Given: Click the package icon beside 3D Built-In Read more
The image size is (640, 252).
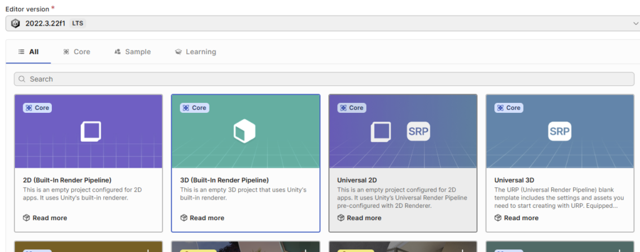Looking at the screenshot, I should point(184,218).
